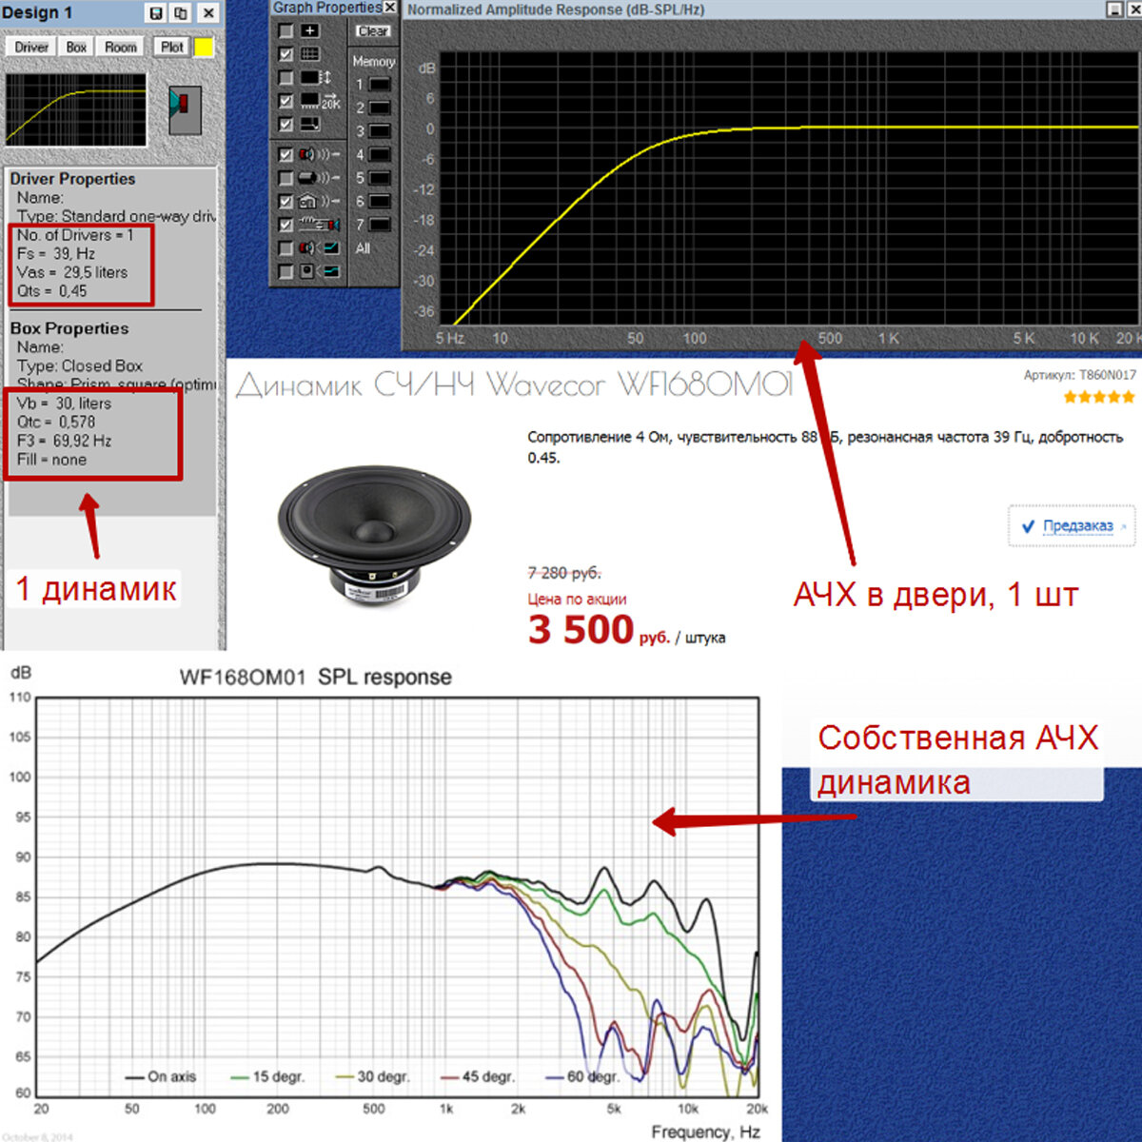Click the Plot button

point(172,47)
